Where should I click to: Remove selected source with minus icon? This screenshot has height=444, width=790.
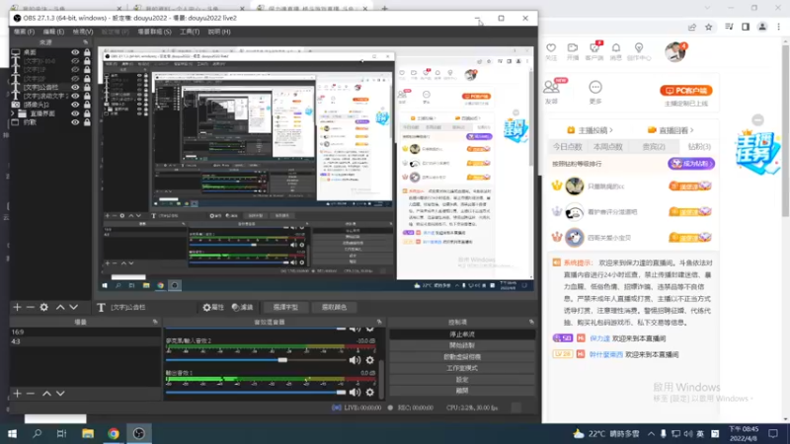pos(31,307)
